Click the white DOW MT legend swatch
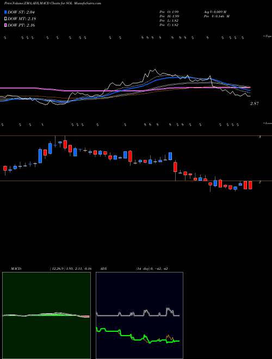Image resolution: width=272 pixels, height=359 pixels. click(6, 19)
